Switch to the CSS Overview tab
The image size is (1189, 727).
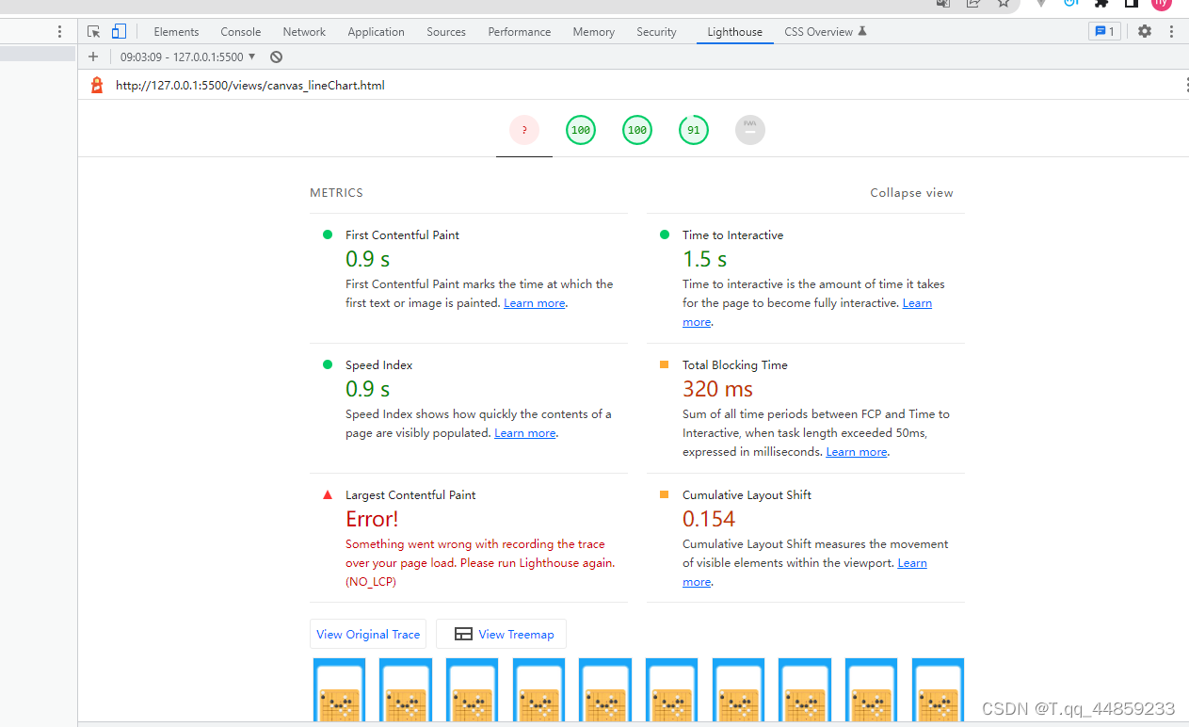coord(826,31)
